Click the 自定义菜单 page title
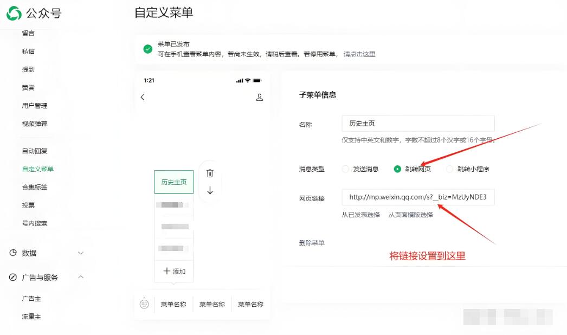567x335 pixels. point(164,12)
